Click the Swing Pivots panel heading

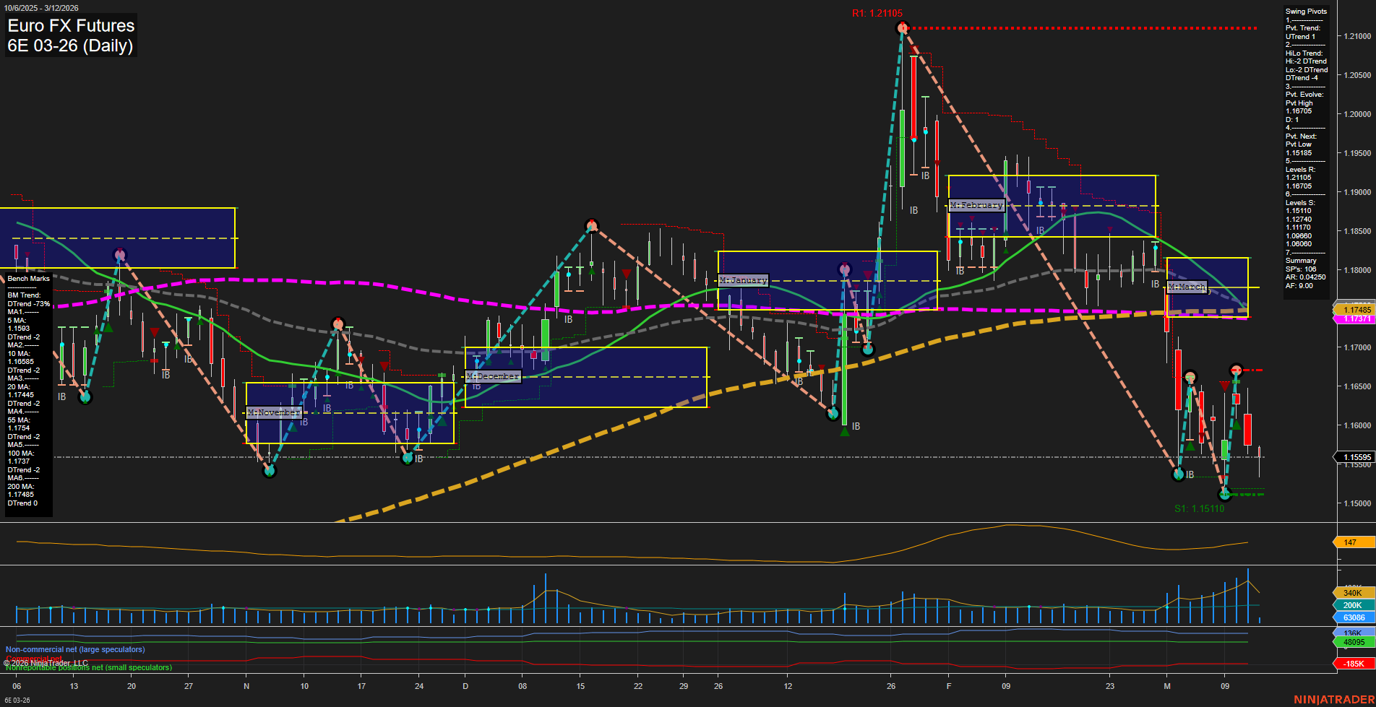(x=1306, y=12)
